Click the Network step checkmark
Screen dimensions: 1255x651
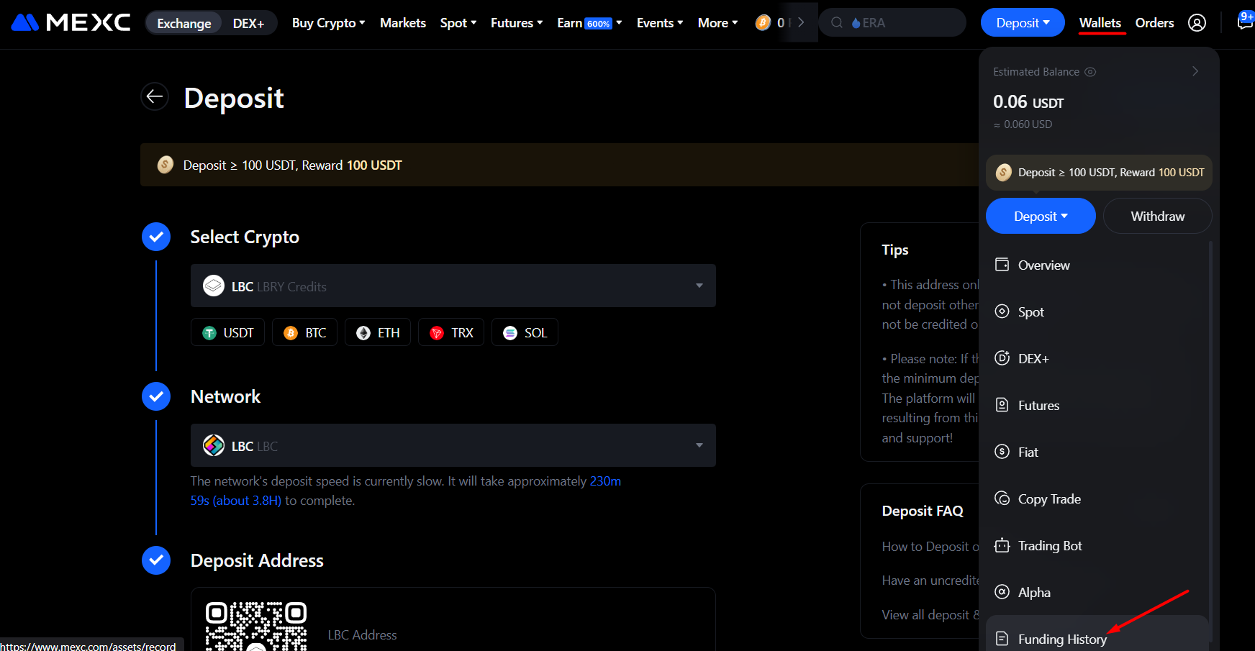(156, 396)
